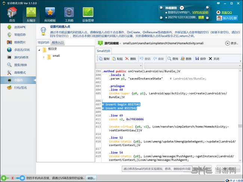Select the Smali代码 tab
This screenshot has width=243, height=182.
point(104,51)
